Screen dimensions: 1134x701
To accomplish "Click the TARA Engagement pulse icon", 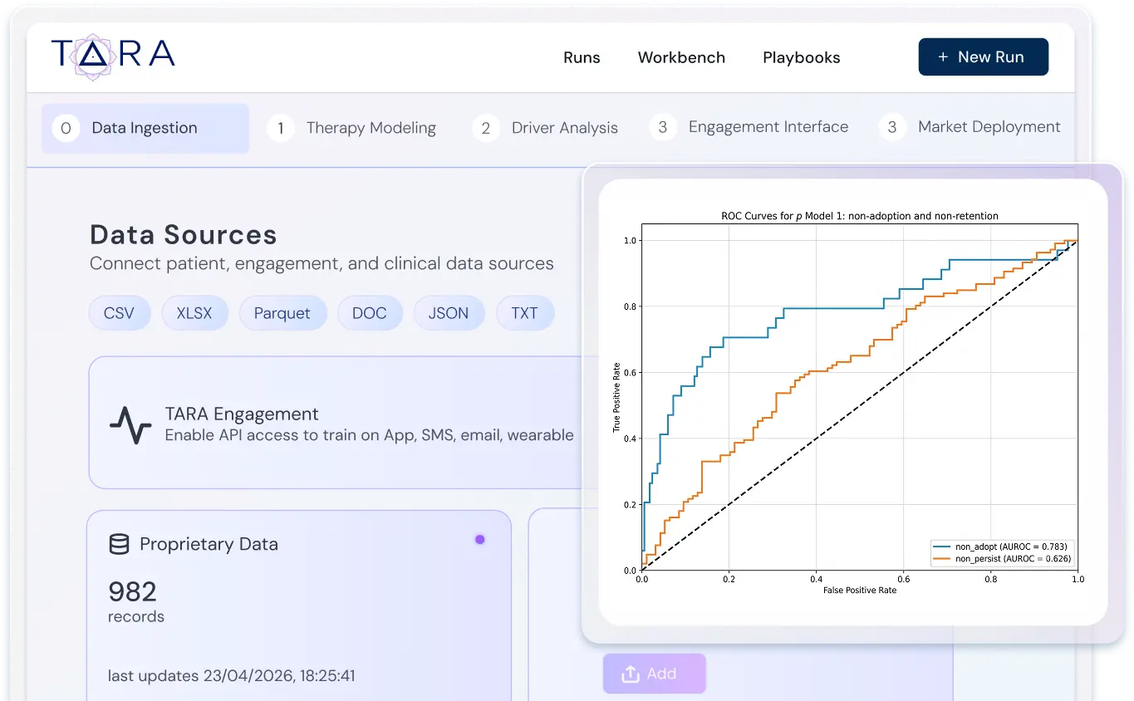I will (130, 424).
